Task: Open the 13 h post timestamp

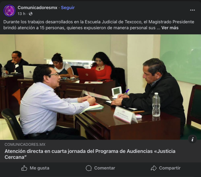Action: point(21,14)
